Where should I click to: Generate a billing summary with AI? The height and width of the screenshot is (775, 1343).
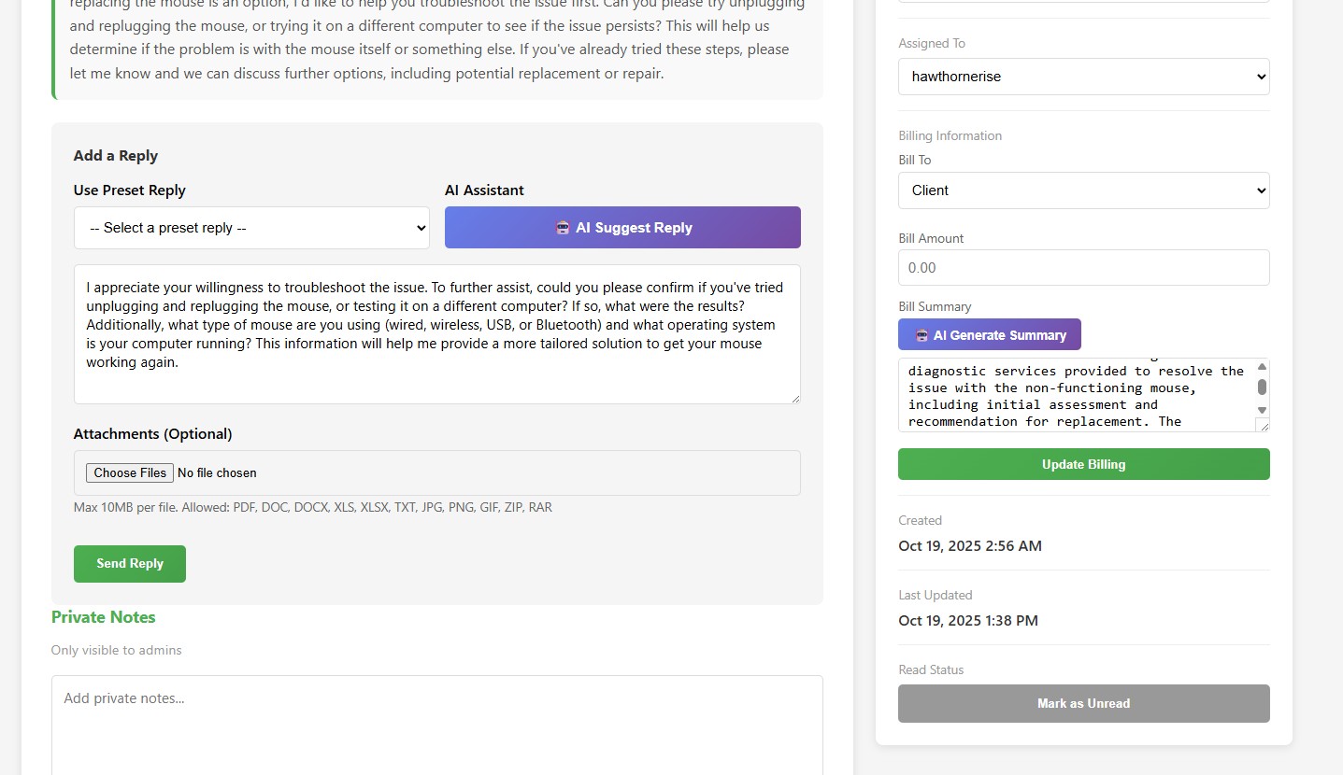pyautogui.click(x=990, y=334)
